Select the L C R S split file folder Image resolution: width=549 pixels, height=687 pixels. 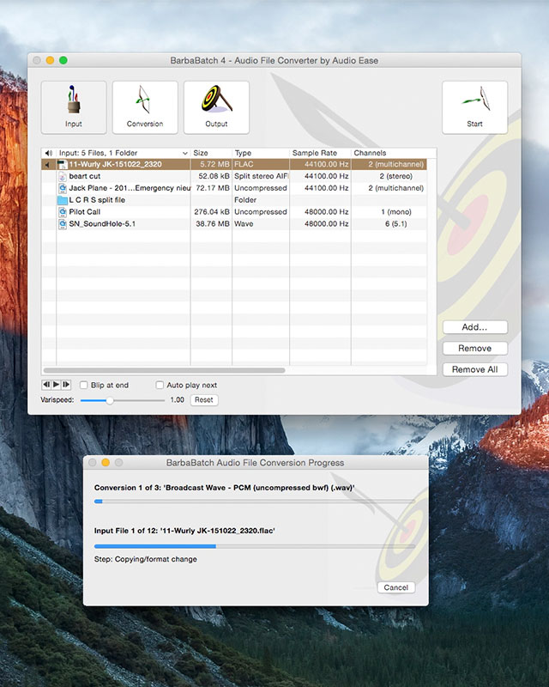point(234,200)
